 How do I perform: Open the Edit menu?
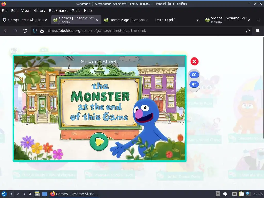coord(14,11)
